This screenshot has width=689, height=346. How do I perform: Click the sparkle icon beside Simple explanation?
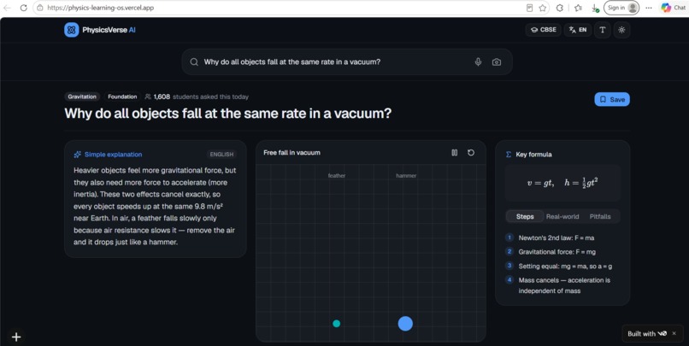tap(77, 155)
